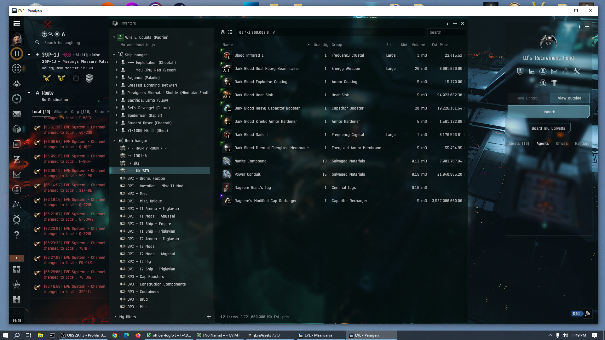The image size is (605, 340).
Task: Open the DJ's Retirement Fund skull logo
Action: [x=549, y=42]
